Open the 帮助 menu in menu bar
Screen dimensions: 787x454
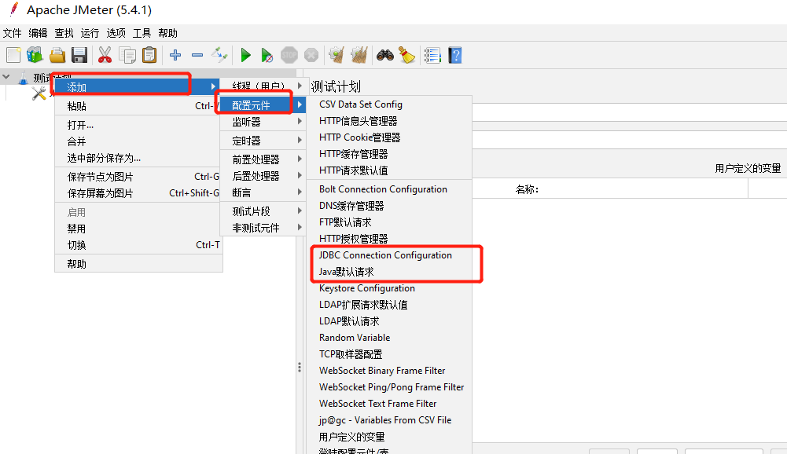[167, 33]
